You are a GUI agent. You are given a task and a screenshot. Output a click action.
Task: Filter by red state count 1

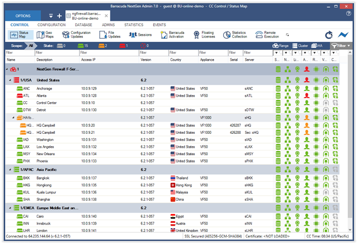click(x=124, y=46)
